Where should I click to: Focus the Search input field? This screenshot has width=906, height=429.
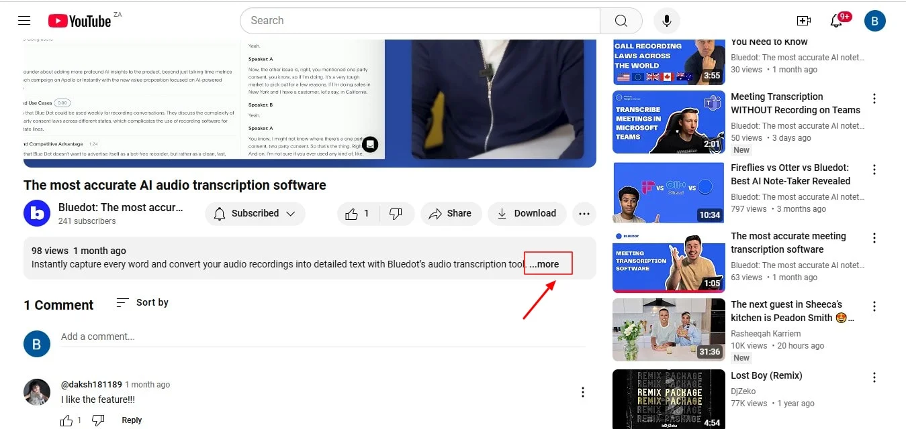point(420,21)
